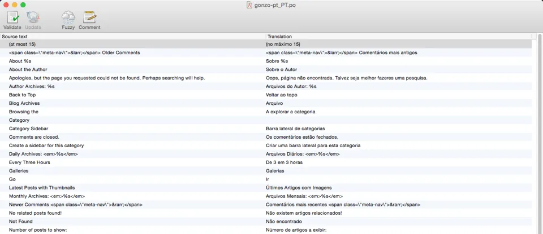Click the 'De 3 em 3 horas' translation

click(x=285, y=162)
